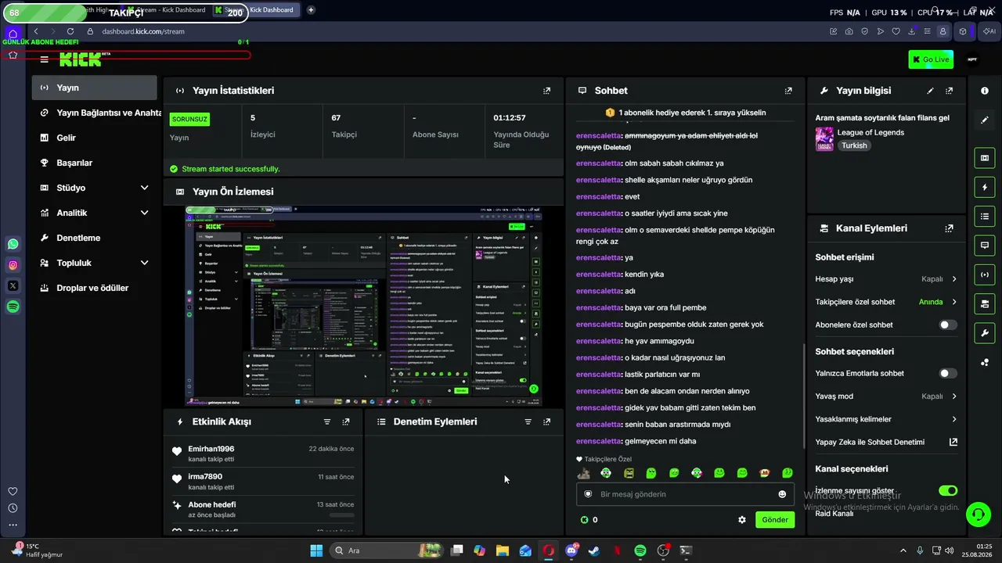Open Hesap yaşı setting chevron
Screen dimensions: 1002x563
(954, 279)
